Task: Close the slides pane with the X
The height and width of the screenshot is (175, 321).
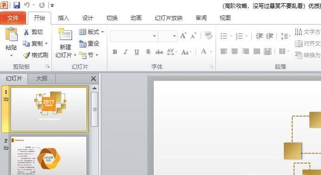Action: pyautogui.click(x=93, y=78)
